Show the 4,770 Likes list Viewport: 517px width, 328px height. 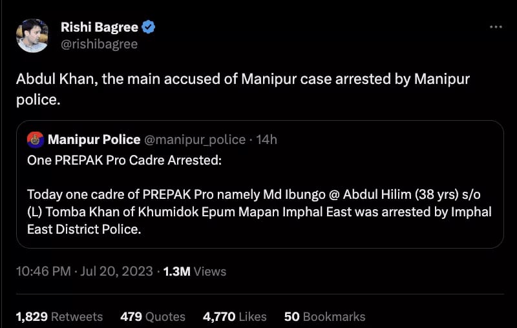click(x=235, y=316)
